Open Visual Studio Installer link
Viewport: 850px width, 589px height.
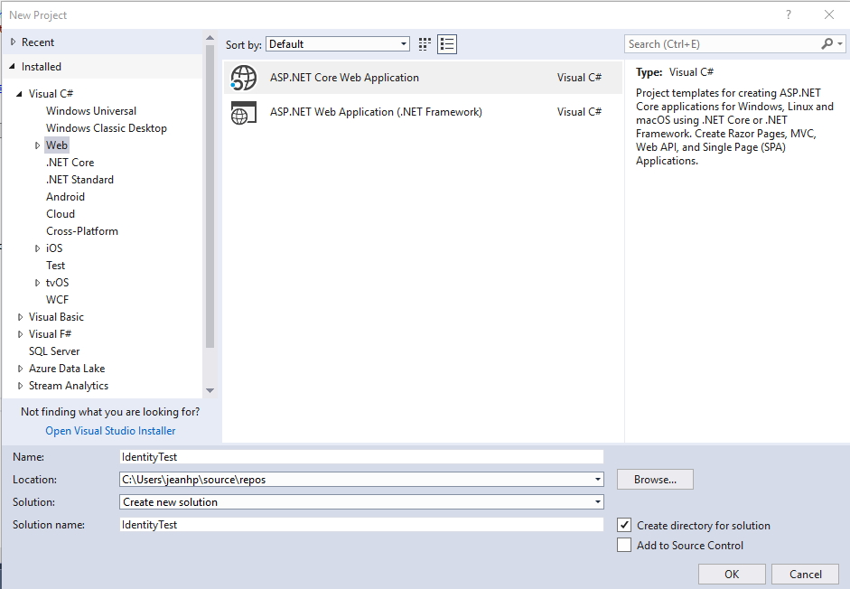tap(110, 431)
